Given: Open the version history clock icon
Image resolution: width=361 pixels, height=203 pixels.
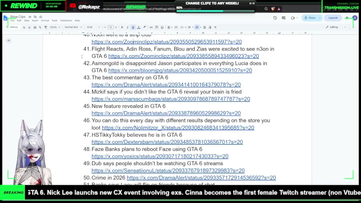Looking at the screenshot, I should click(x=275, y=18).
